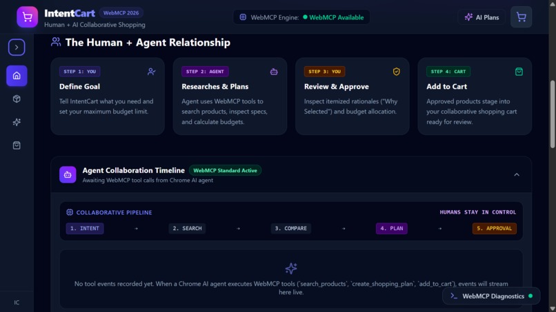Click the Collaborative Pipeline chip icon
Viewport: 556px width, 312px height.
[x=70, y=212]
